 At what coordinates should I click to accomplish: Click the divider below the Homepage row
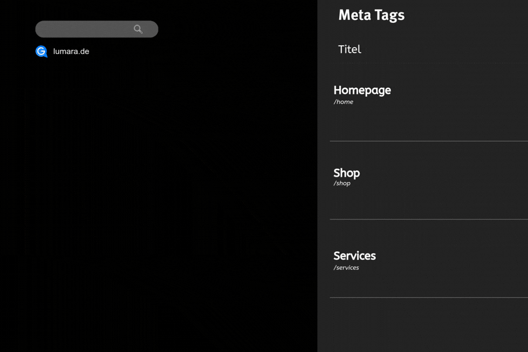[x=428, y=141]
